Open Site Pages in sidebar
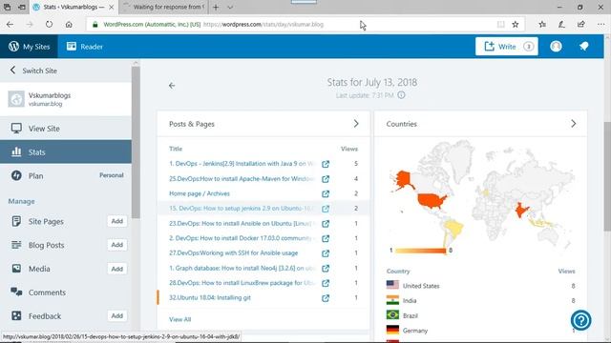This screenshot has height=343, width=611. tap(46, 221)
